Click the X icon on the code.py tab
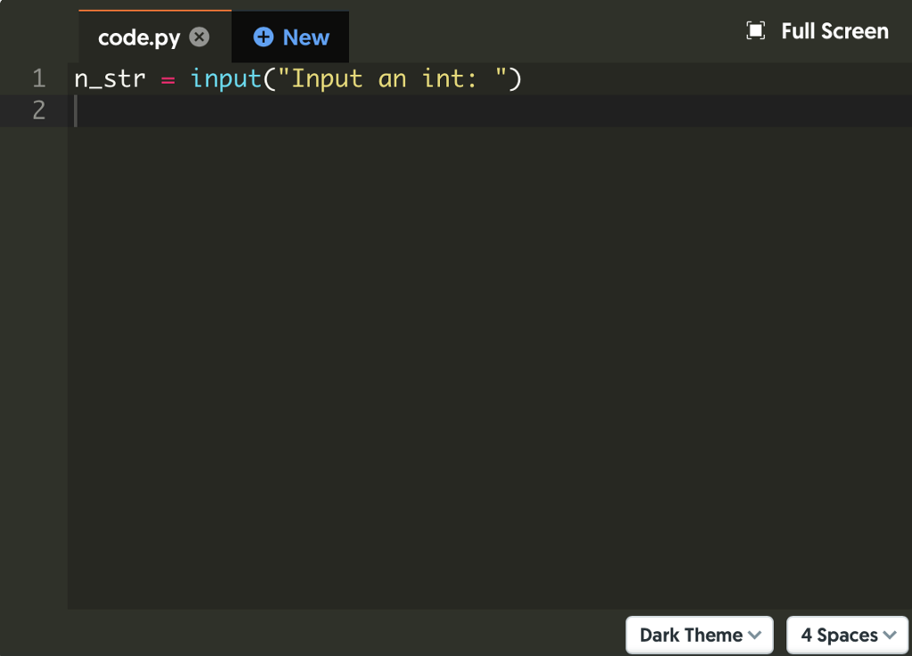 199,36
